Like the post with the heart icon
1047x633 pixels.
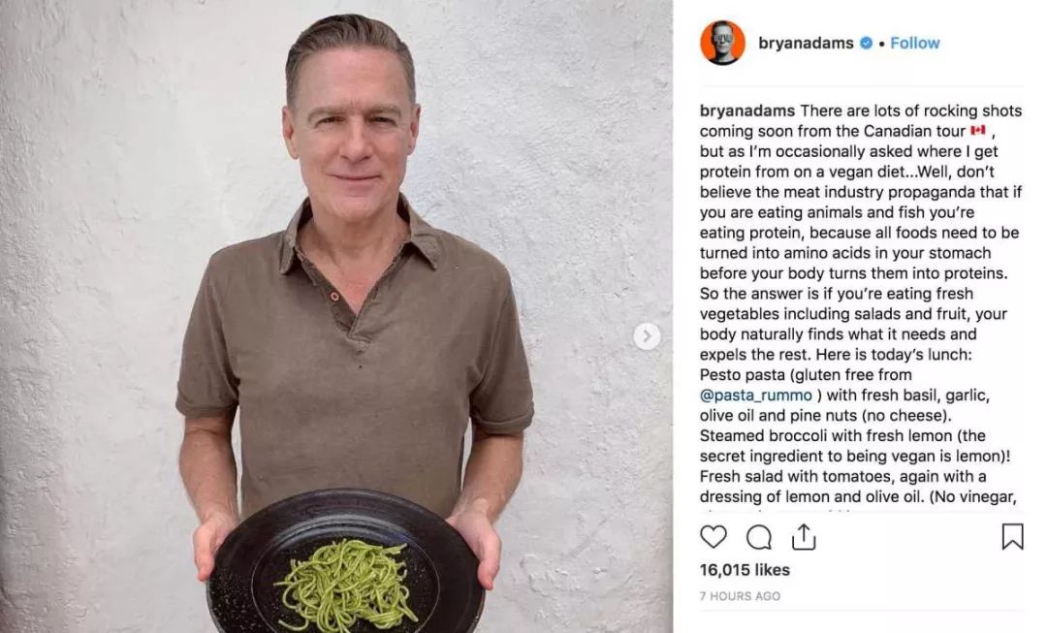(x=714, y=537)
